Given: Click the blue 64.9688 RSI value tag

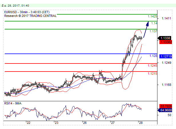Looking at the screenshot, I should coord(165,110).
